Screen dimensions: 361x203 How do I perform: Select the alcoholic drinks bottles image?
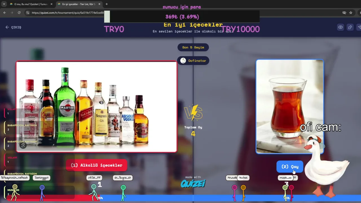tap(96, 107)
